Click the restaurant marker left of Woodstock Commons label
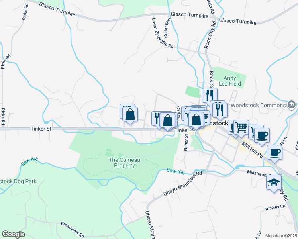298x239 pixels. [220, 111]
